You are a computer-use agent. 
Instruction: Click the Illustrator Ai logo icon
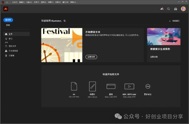pos(6,9)
